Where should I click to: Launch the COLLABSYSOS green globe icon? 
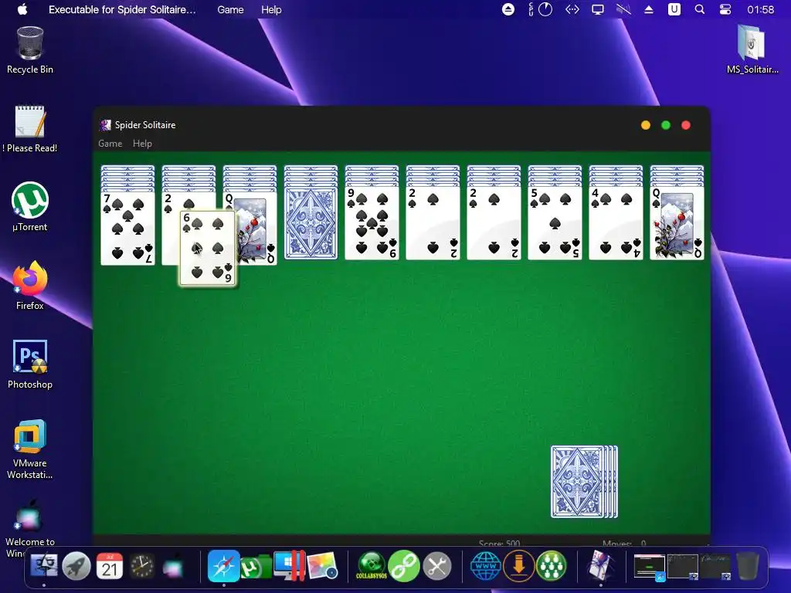(x=372, y=567)
